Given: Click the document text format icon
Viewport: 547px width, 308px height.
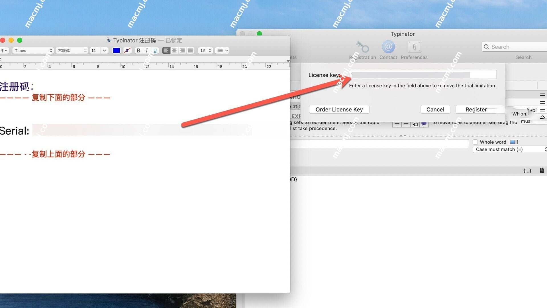Looking at the screenshot, I should (542, 171).
